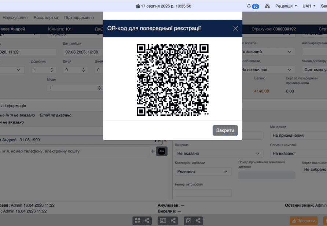Adjust the Місця stepper arrows
Image resolution: width=327 pixels, height=226 pixels.
pyautogui.click(x=99, y=88)
